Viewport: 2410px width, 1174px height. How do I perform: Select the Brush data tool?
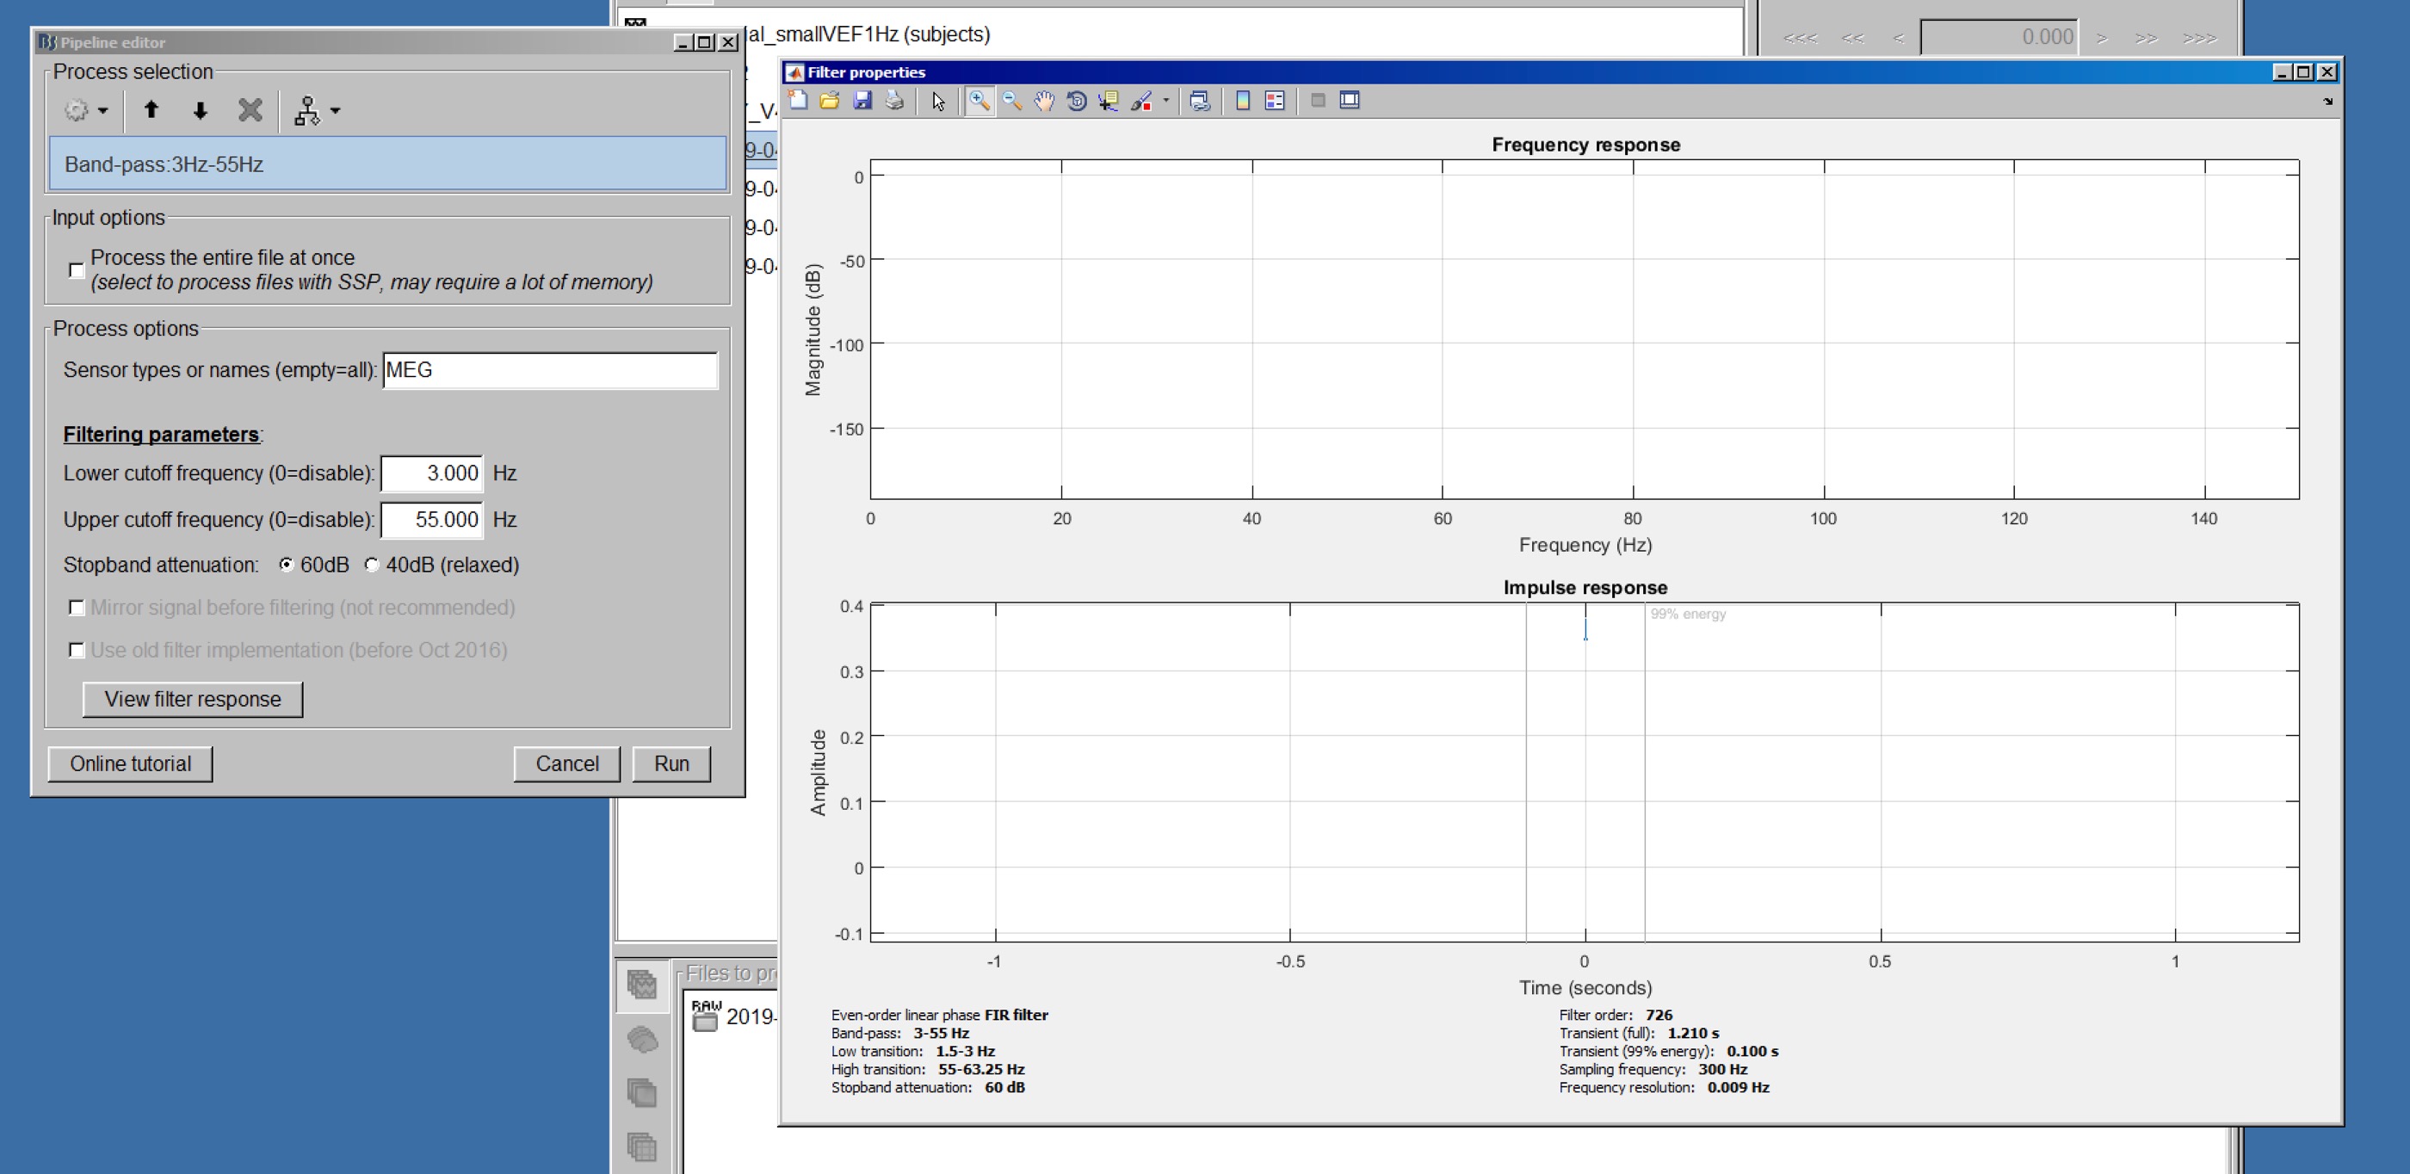point(1141,101)
